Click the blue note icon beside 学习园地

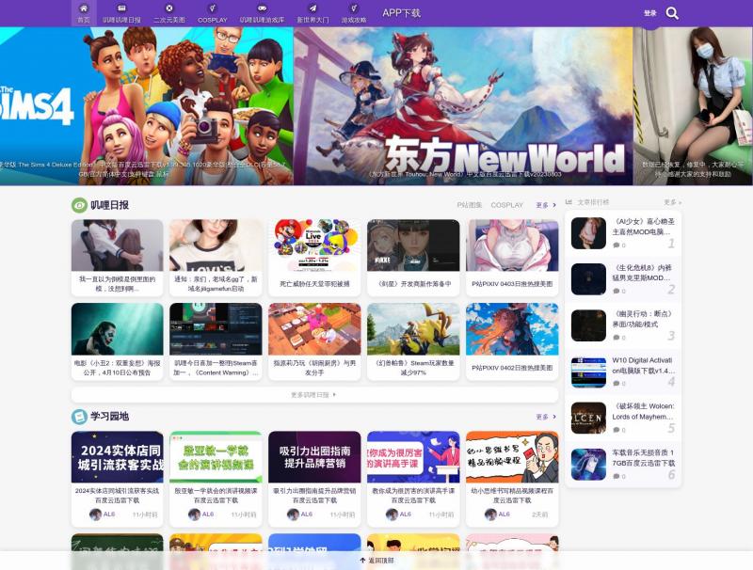[79, 417]
